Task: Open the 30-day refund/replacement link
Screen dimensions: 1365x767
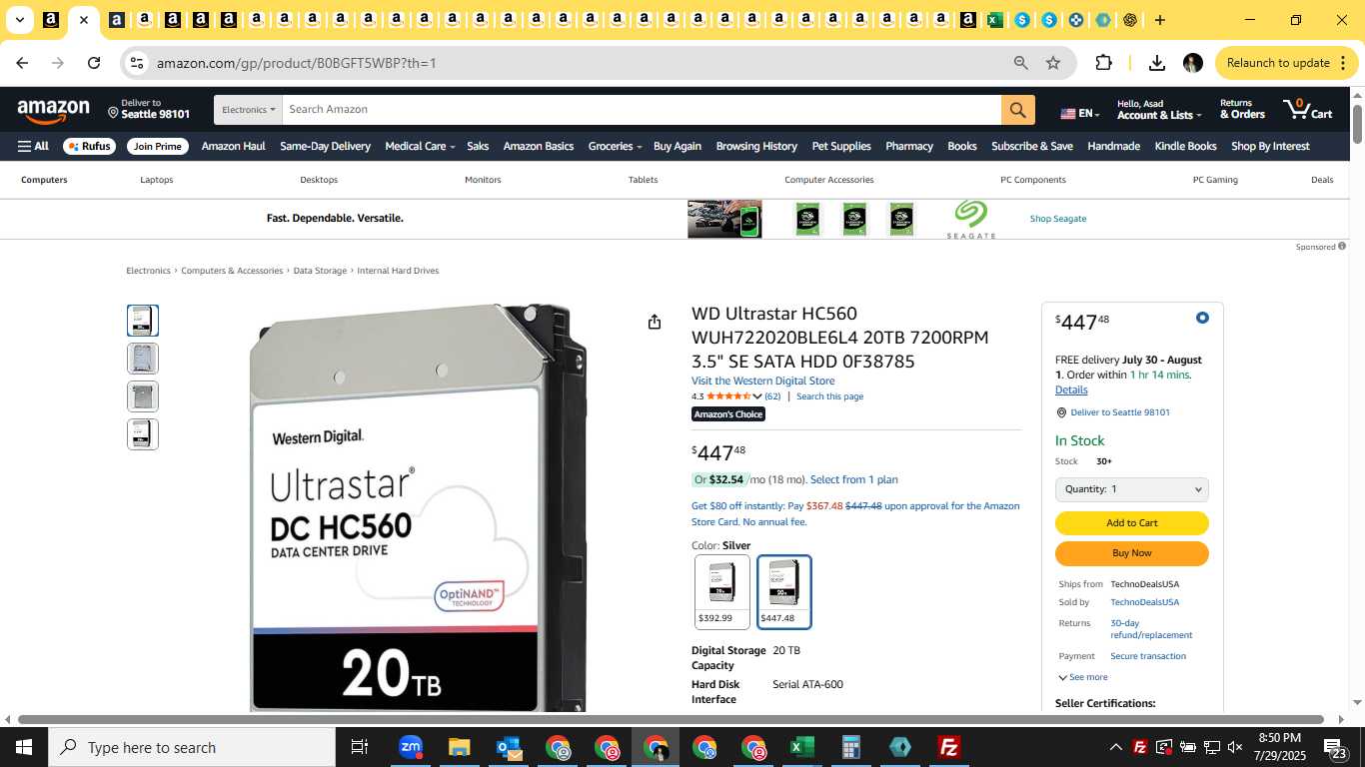Action: (1151, 628)
